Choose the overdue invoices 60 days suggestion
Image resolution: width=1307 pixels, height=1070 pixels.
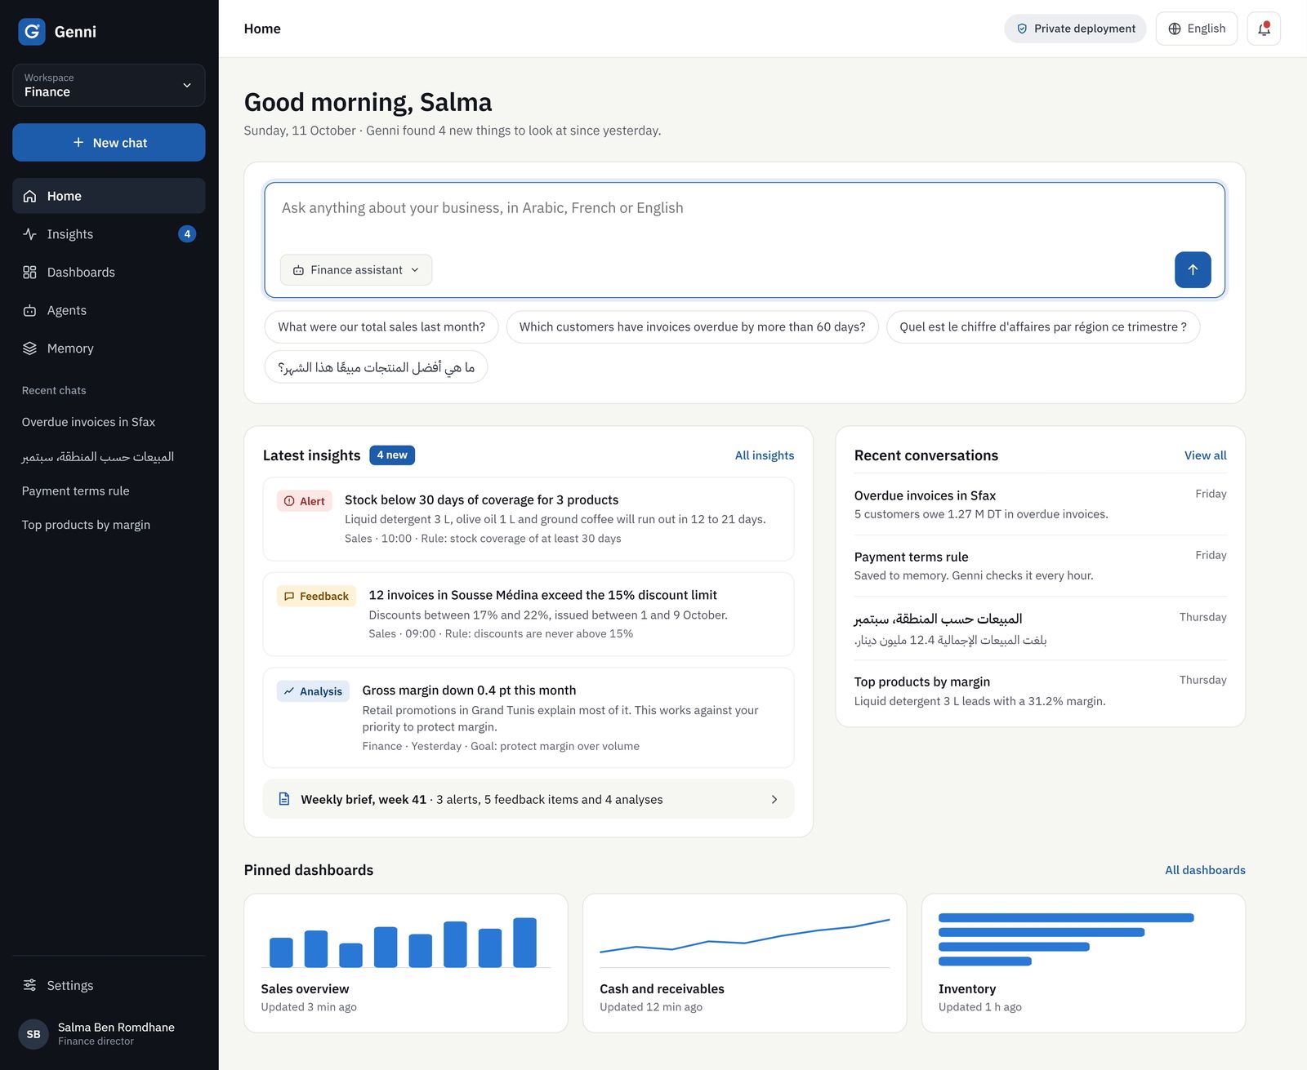692,327
